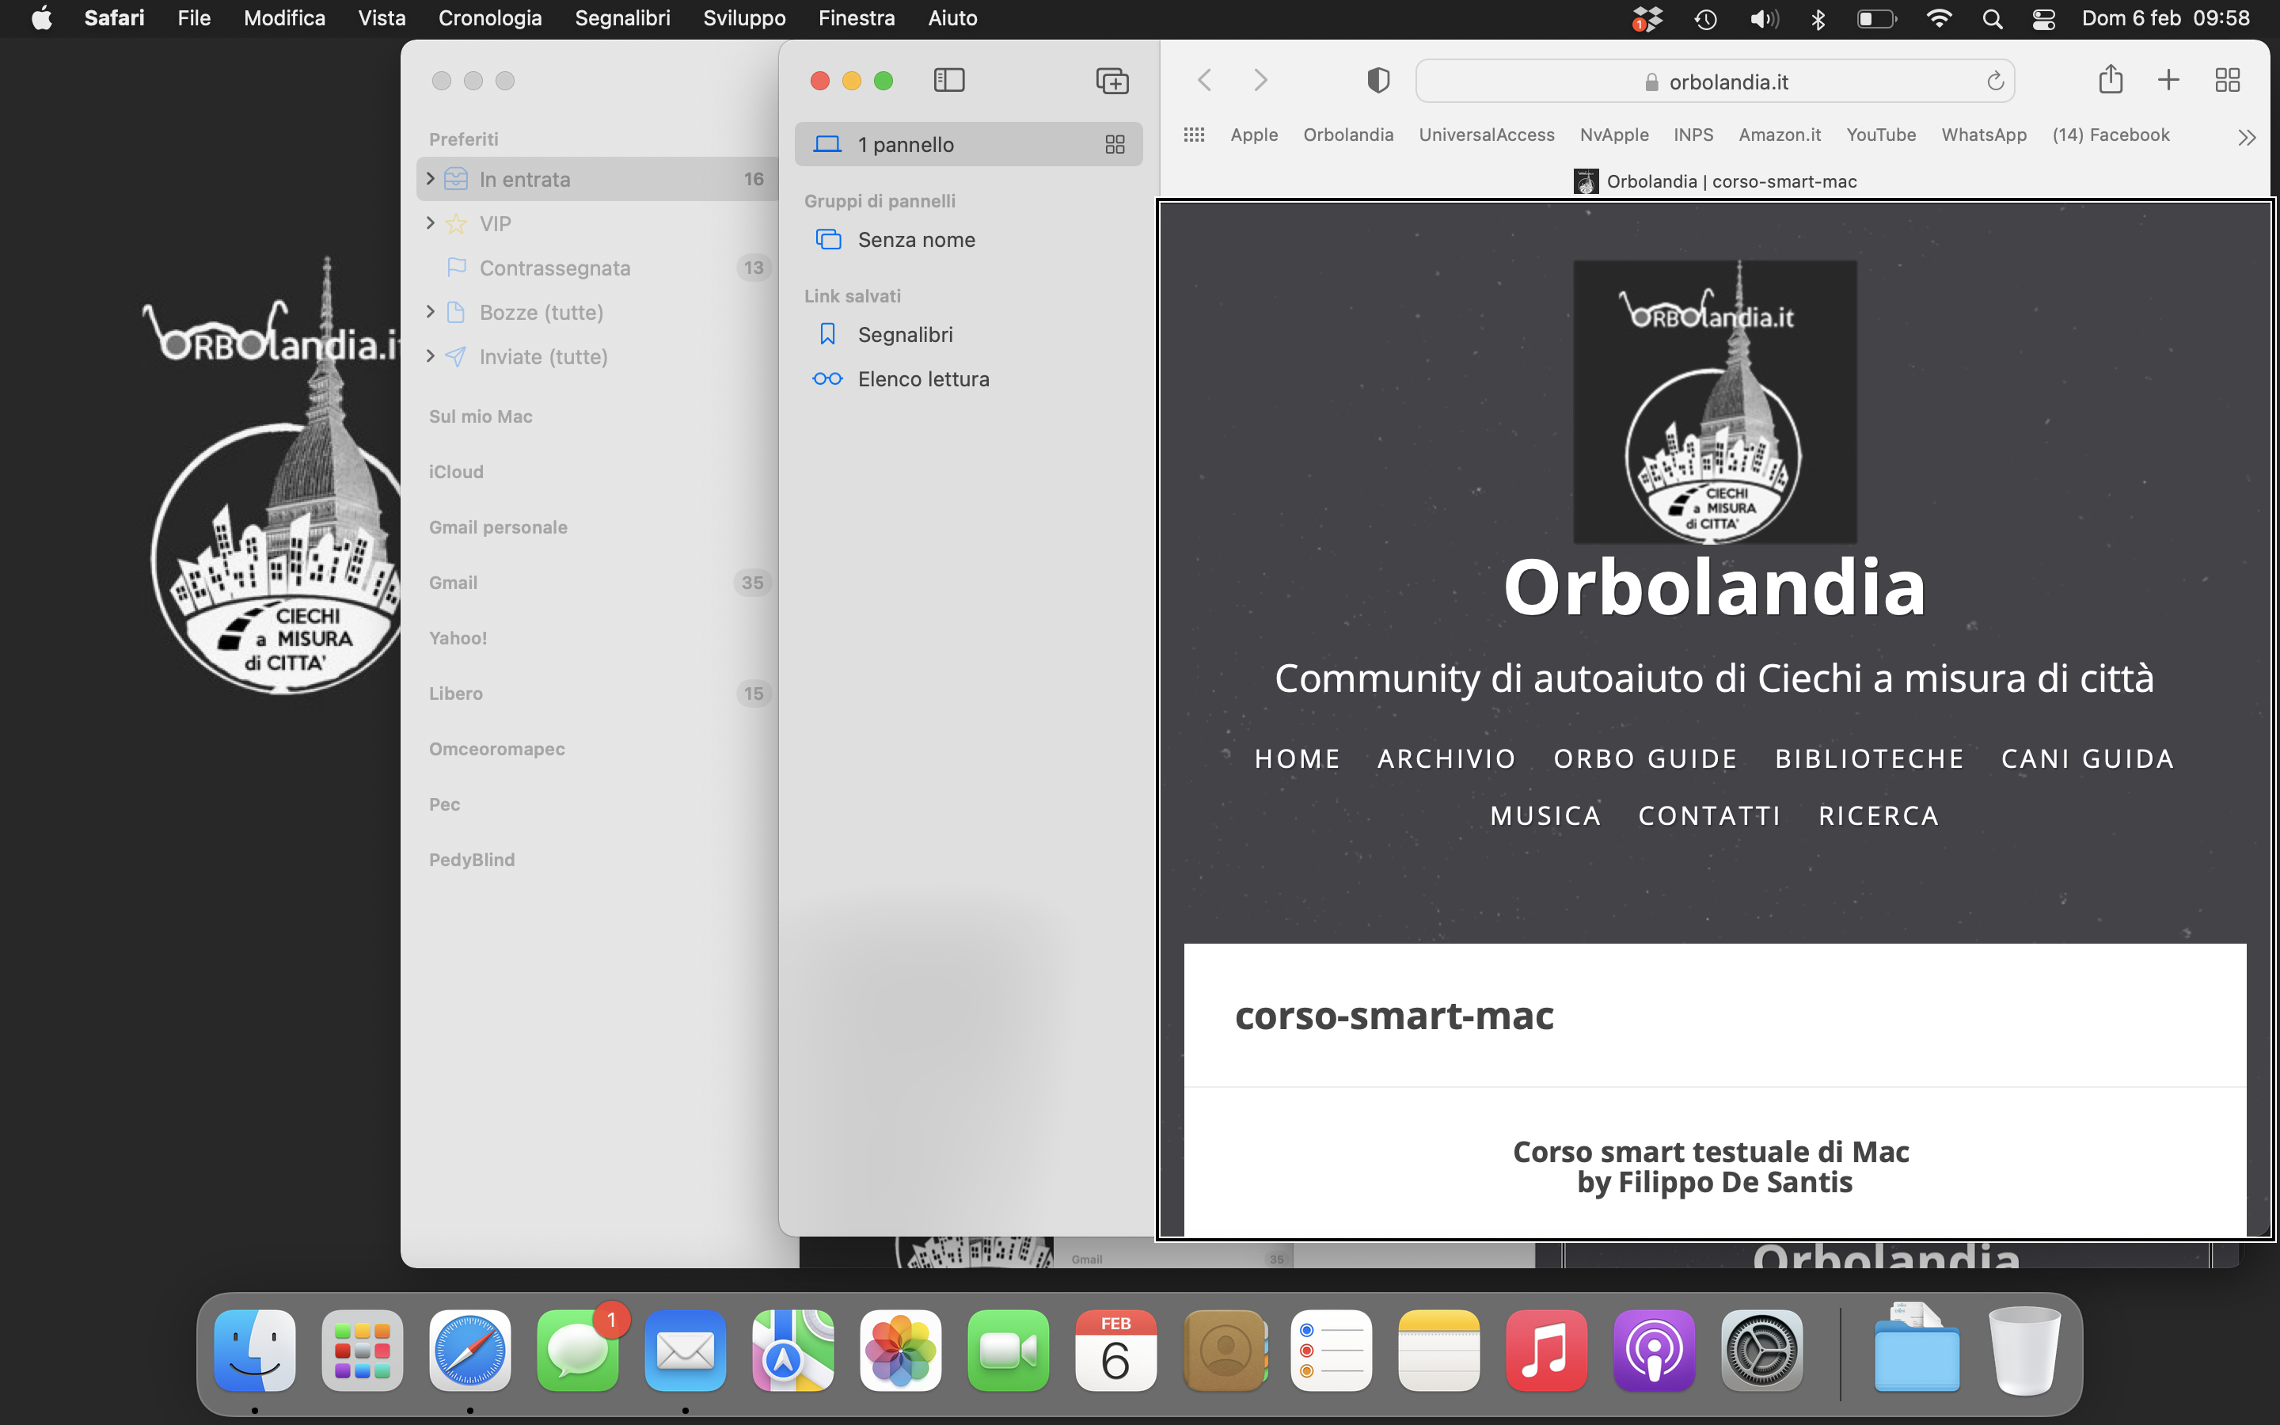Reload the orbolandia.it page
This screenshot has height=1425, width=2280.
(x=1994, y=81)
